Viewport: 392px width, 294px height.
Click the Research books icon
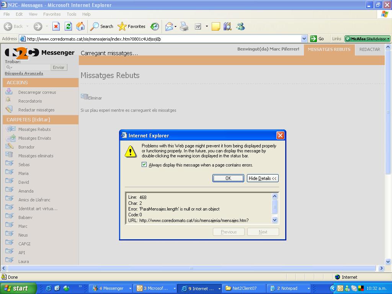227,26
